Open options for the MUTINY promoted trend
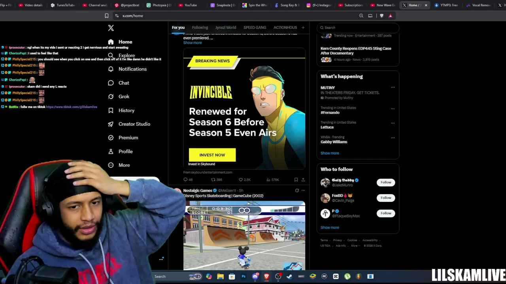 [393, 88]
